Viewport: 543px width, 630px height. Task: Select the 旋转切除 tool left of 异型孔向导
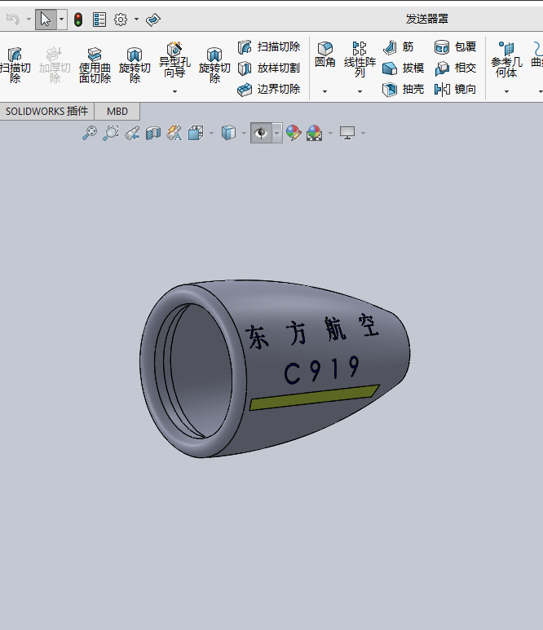click(135, 65)
